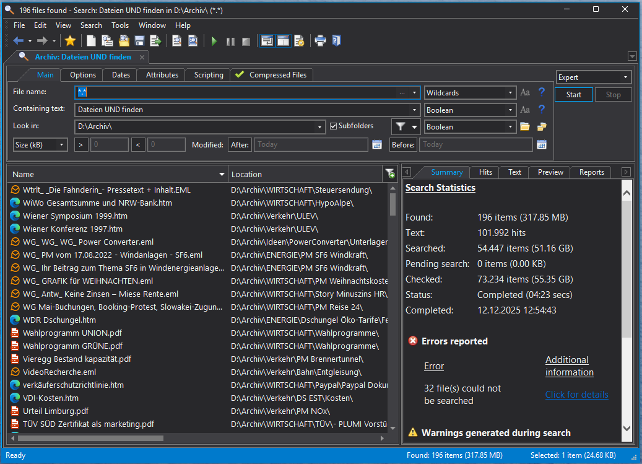Viewport: 642px width, 464px height.
Task: Save the search criteria using the floppy disk icon
Action: [x=139, y=40]
